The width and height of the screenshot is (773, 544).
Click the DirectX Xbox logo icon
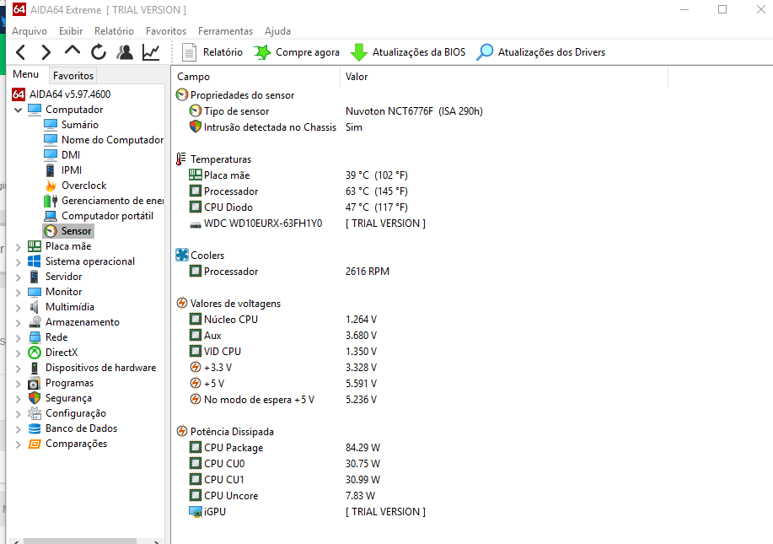click(x=35, y=353)
